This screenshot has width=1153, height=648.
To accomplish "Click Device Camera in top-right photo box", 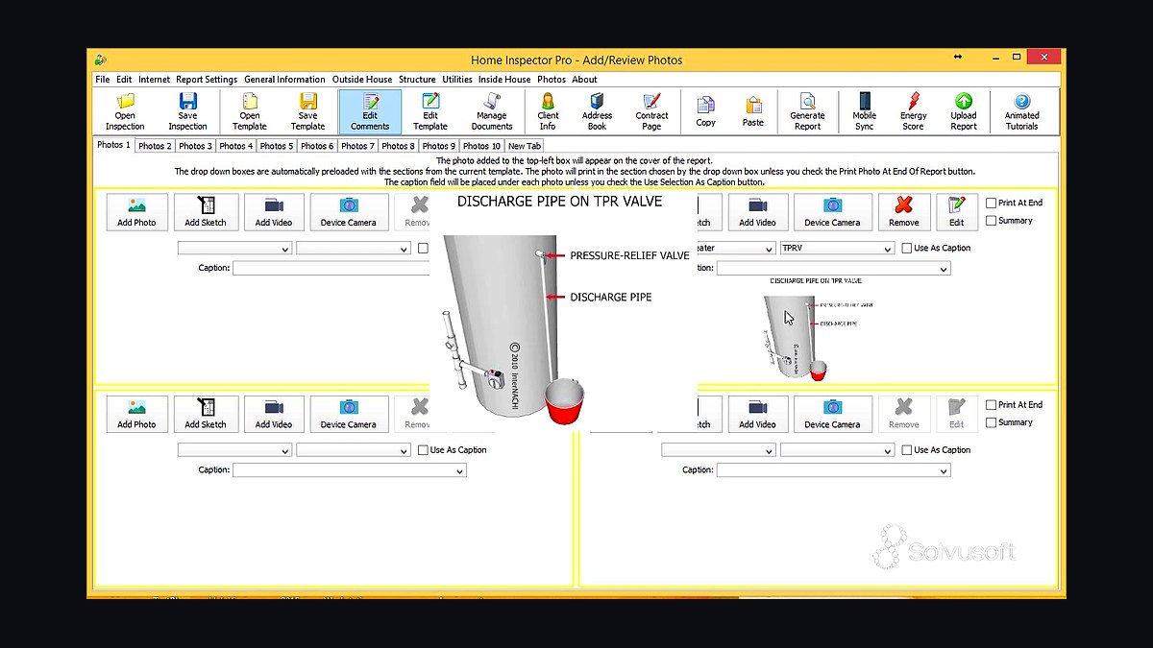I will coord(832,211).
